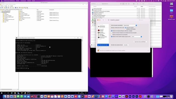Open the Ver menu in Active Directory
This screenshot has height=99, width=176.
tap(9, 6)
